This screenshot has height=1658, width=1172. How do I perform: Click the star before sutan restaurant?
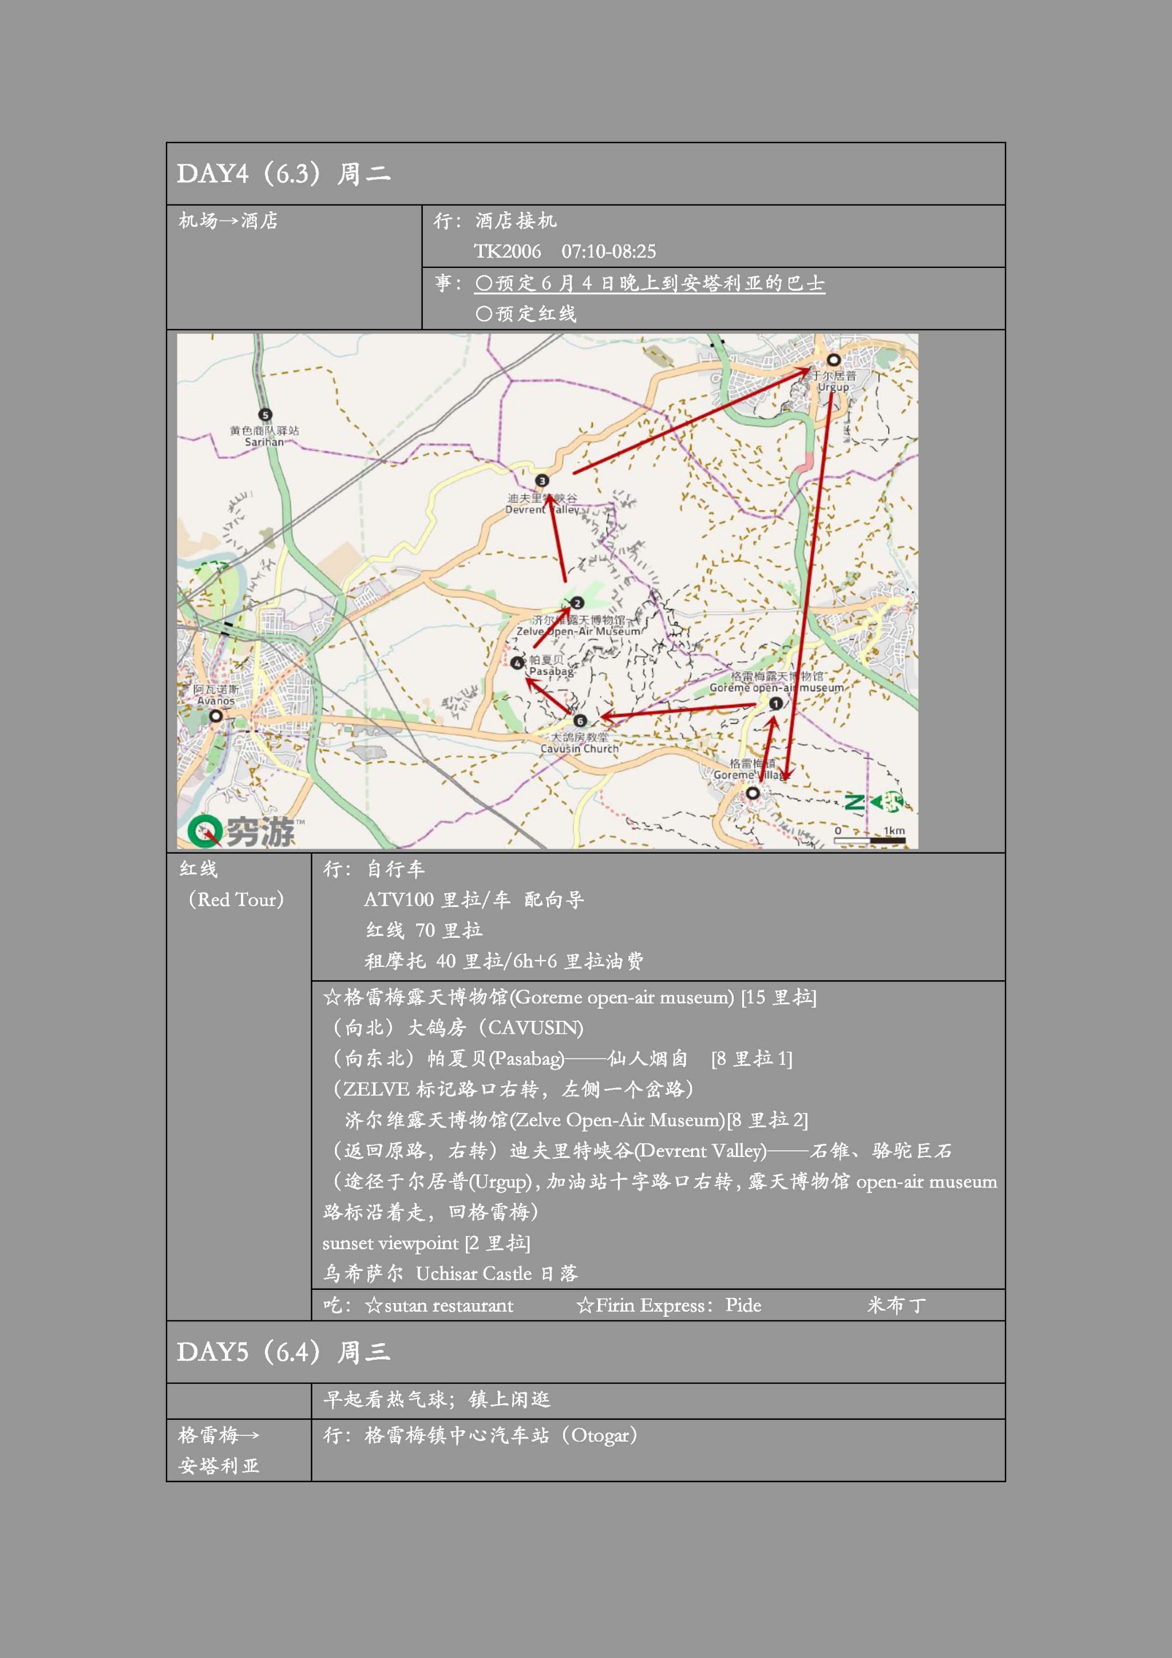tap(373, 1305)
